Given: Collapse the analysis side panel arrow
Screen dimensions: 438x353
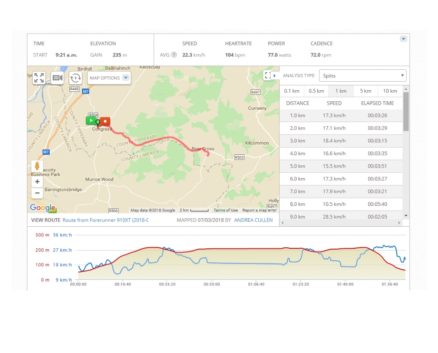Looking at the screenshot, I should click(274, 76).
